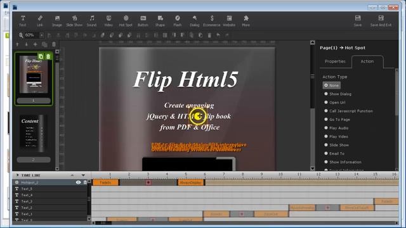Choose the Go To Page action
The height and width of the screenshot is (228, 406).
pyautogui.click(x=337, y=120)
